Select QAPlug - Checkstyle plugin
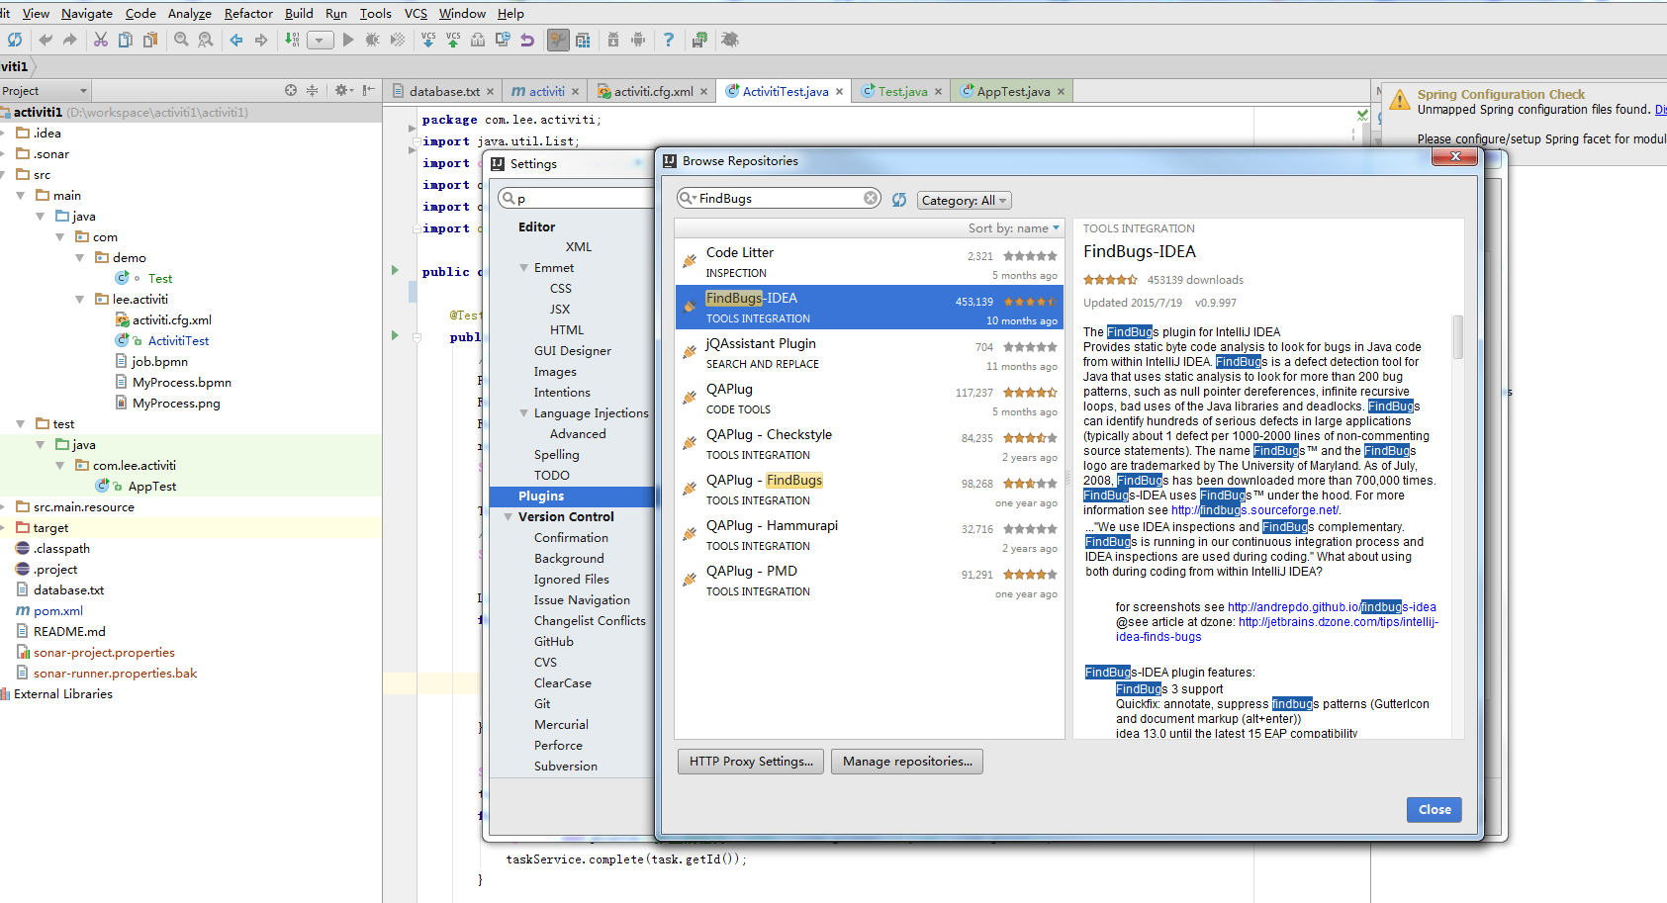Image resolution: width=1667 pixels, height=903 pixels. [x=869, y=444]
